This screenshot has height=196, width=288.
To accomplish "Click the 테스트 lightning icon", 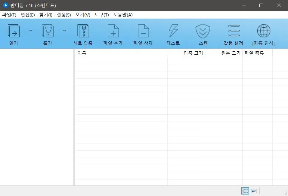I will pyautogui.click(x=173, y=31).
